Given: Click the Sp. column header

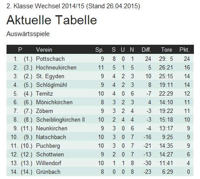Looking at the screenshot, I should (100, 50).
